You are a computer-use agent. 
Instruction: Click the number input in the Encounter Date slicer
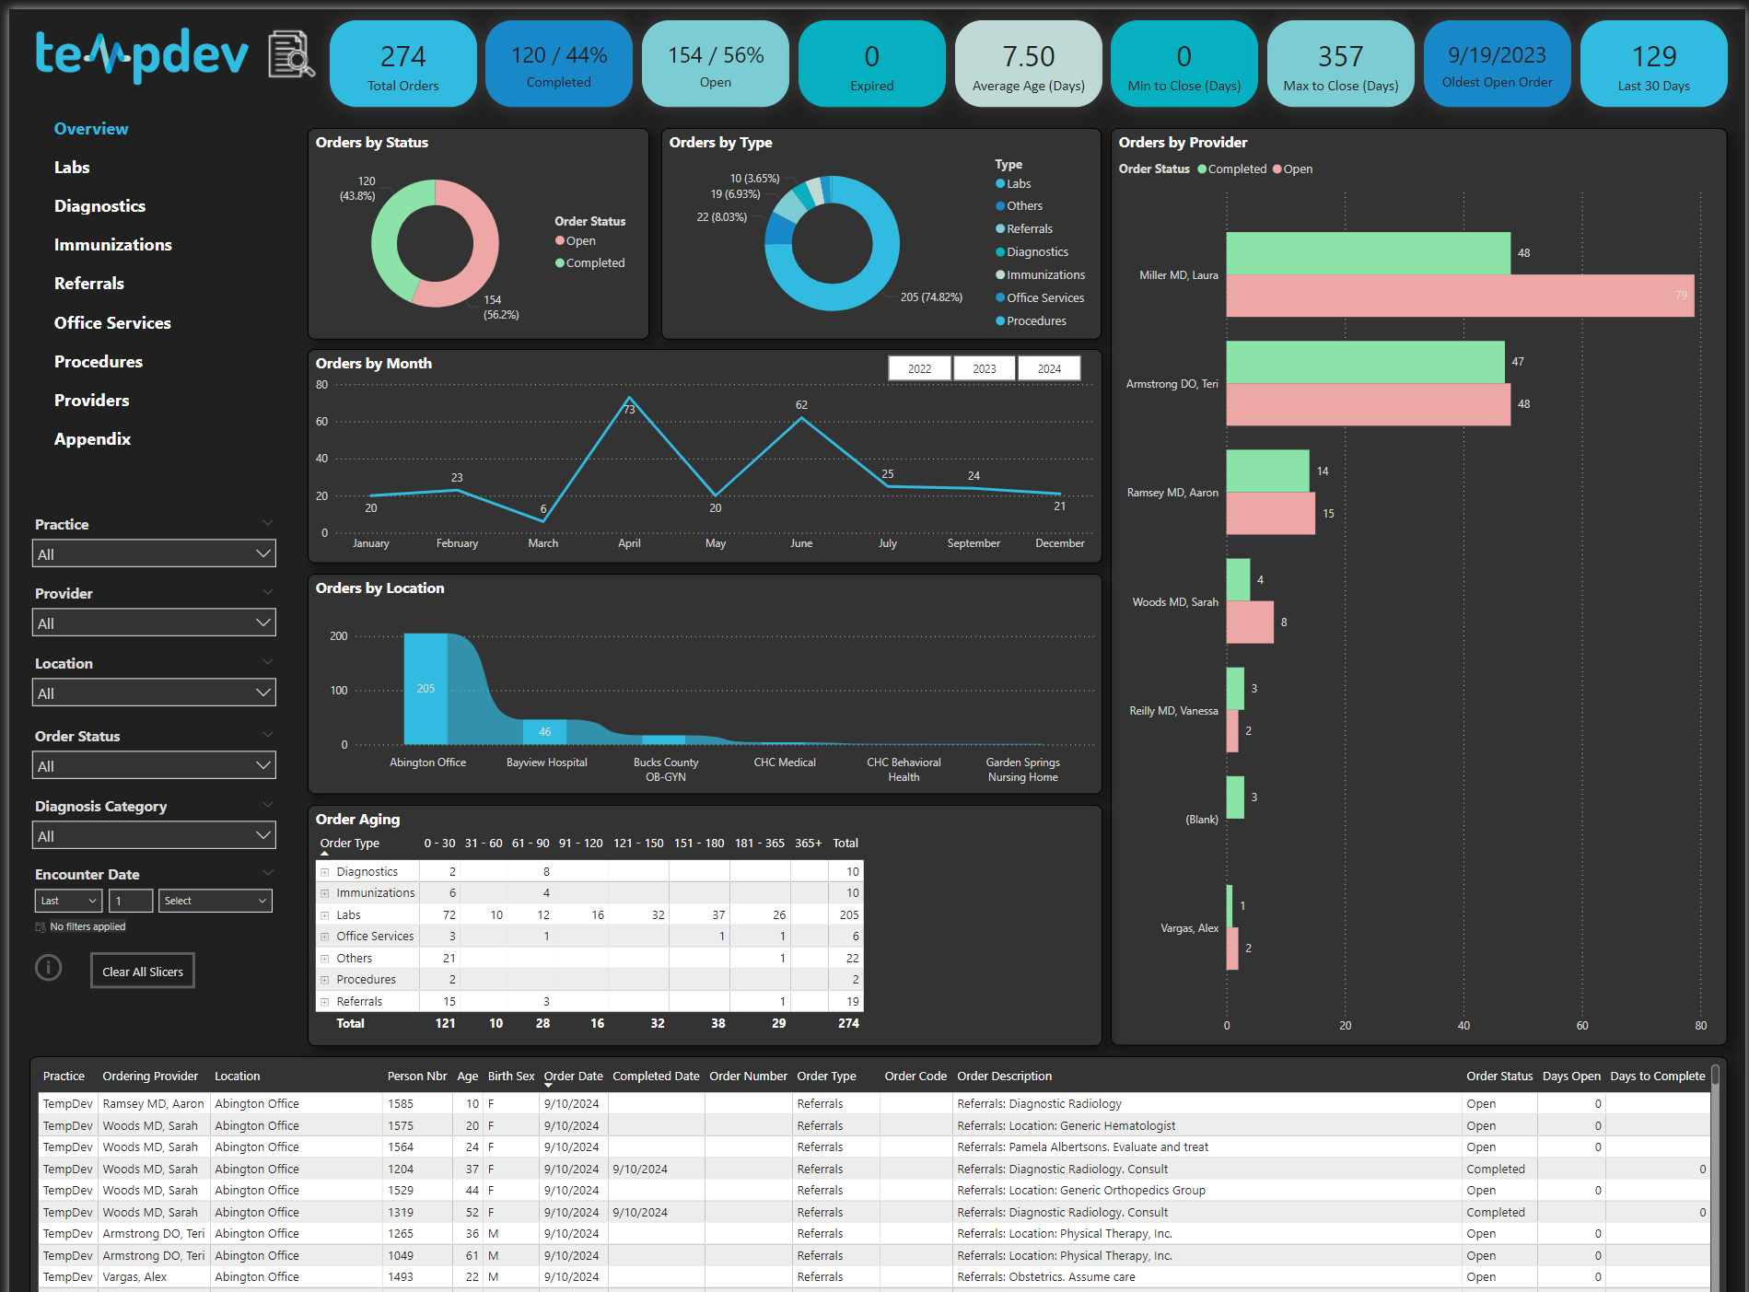[x=131, y=900]
